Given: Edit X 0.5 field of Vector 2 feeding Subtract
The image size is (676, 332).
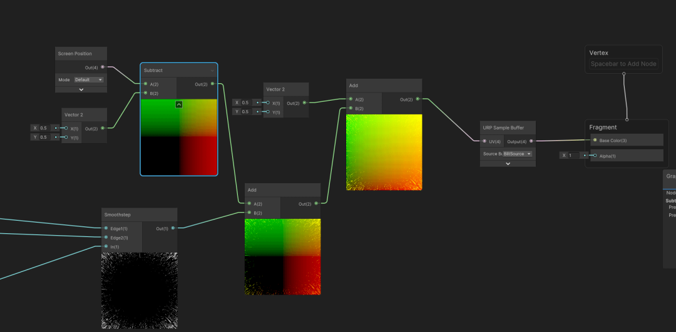Looking at the screenshot, I should tap(45, 128).
